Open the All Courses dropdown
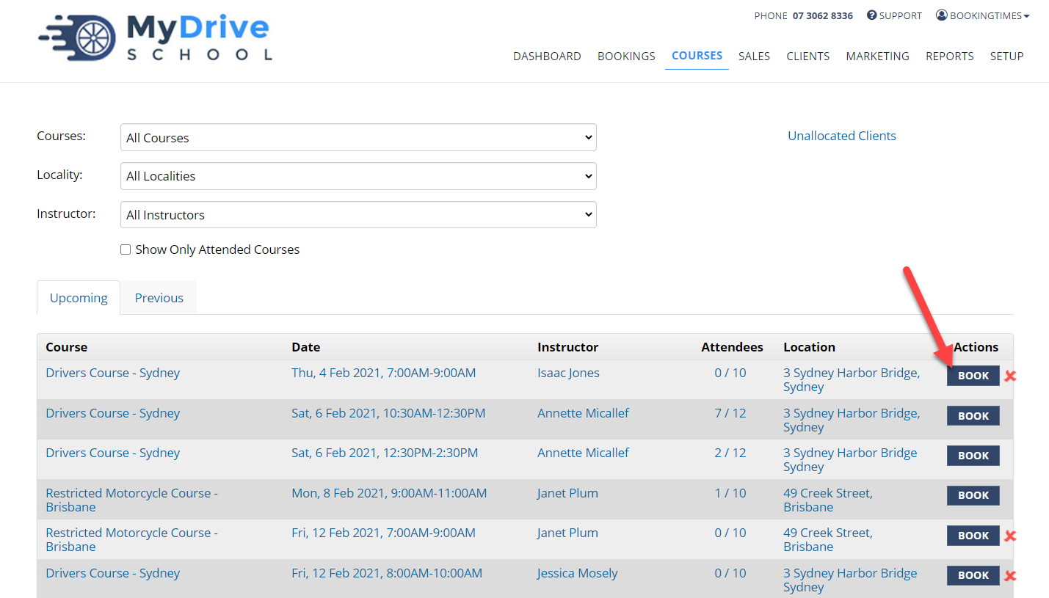This screenshot has height=598, width=1049. (x=358, y=137)
